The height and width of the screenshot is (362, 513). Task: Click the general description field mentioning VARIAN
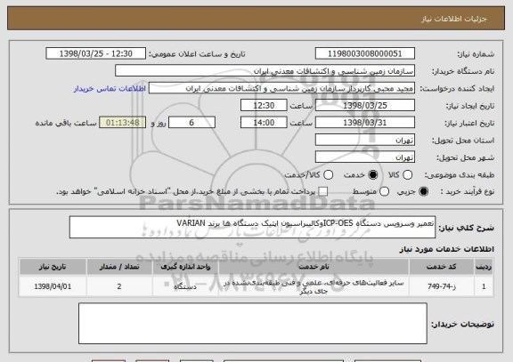click(x=252, y=227)
